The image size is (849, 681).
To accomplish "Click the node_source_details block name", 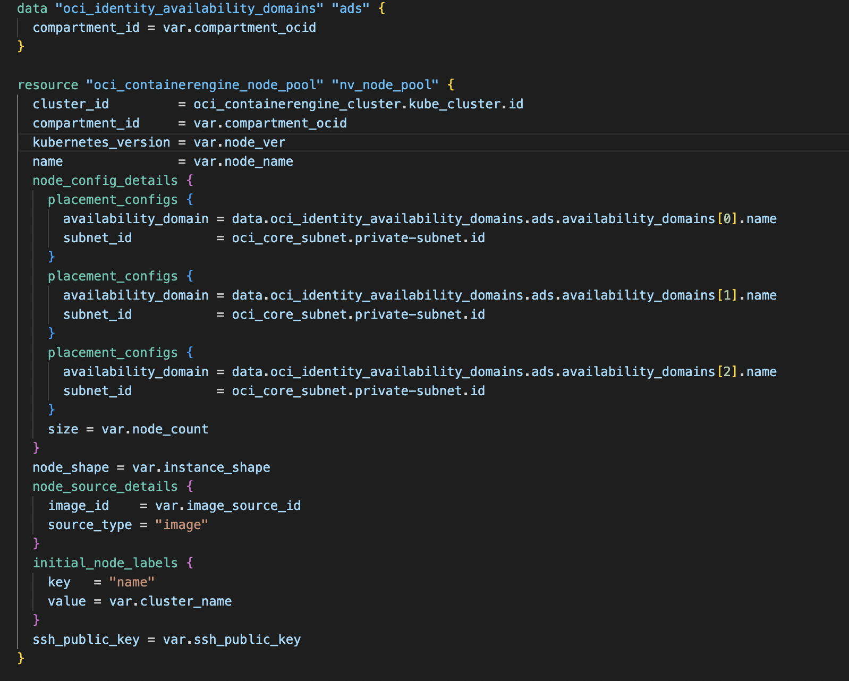I will (105, 487).
